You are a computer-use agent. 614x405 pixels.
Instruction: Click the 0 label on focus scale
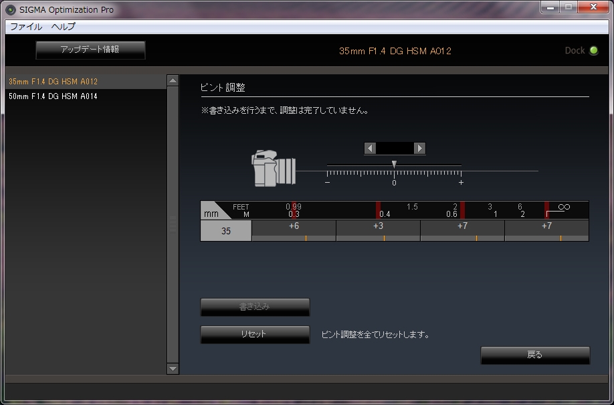394,183
